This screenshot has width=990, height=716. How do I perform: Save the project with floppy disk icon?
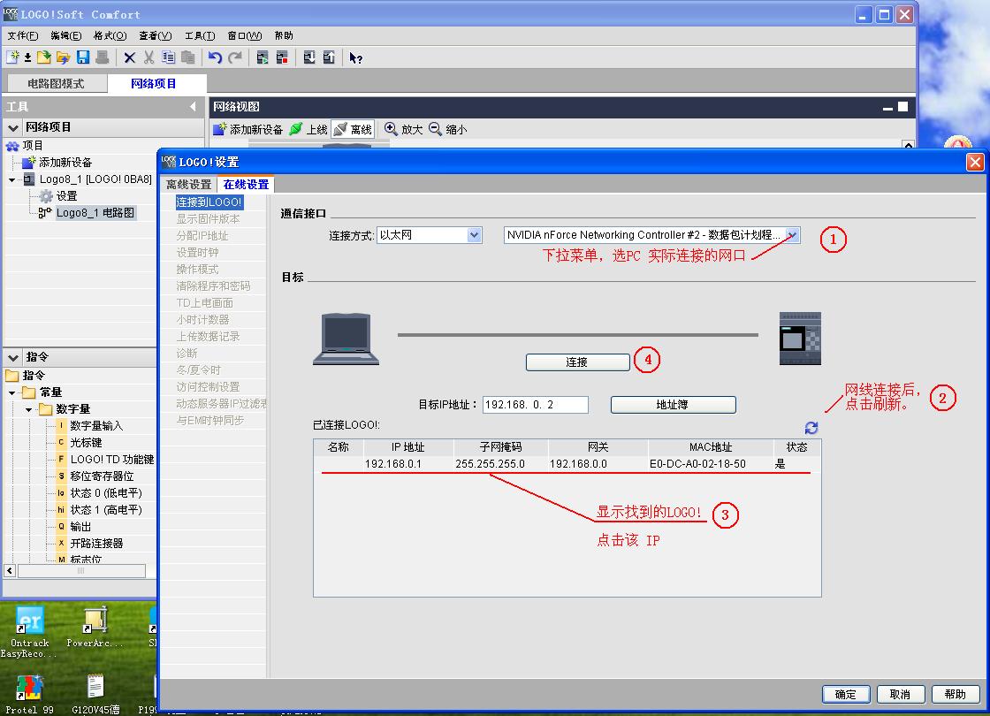pyautogui.click(x=83, y=57)
